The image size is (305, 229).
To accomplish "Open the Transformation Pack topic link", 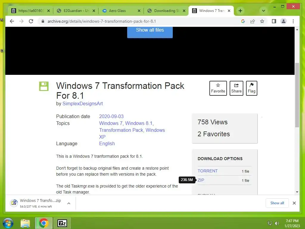I will (121, 130).
